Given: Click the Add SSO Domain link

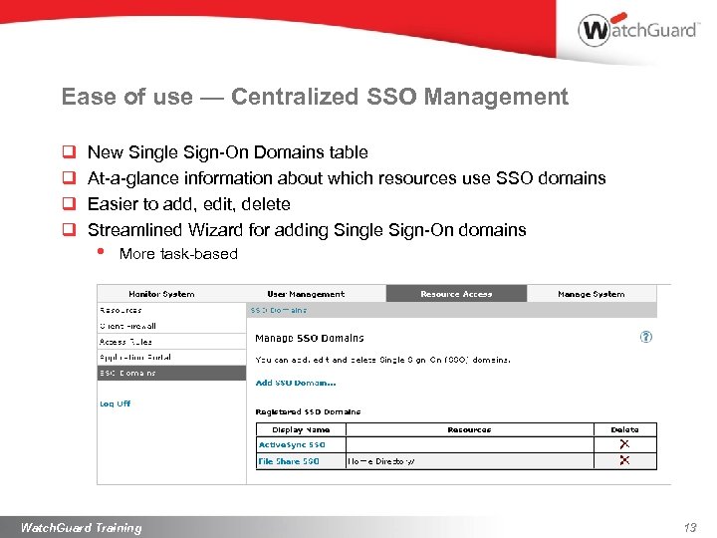Looking at the screenshot, I should click(296, 383).
